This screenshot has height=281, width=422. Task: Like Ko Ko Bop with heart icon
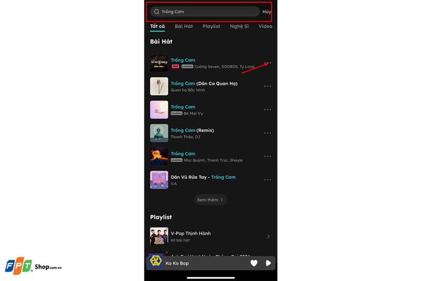(x=254, y=263)
